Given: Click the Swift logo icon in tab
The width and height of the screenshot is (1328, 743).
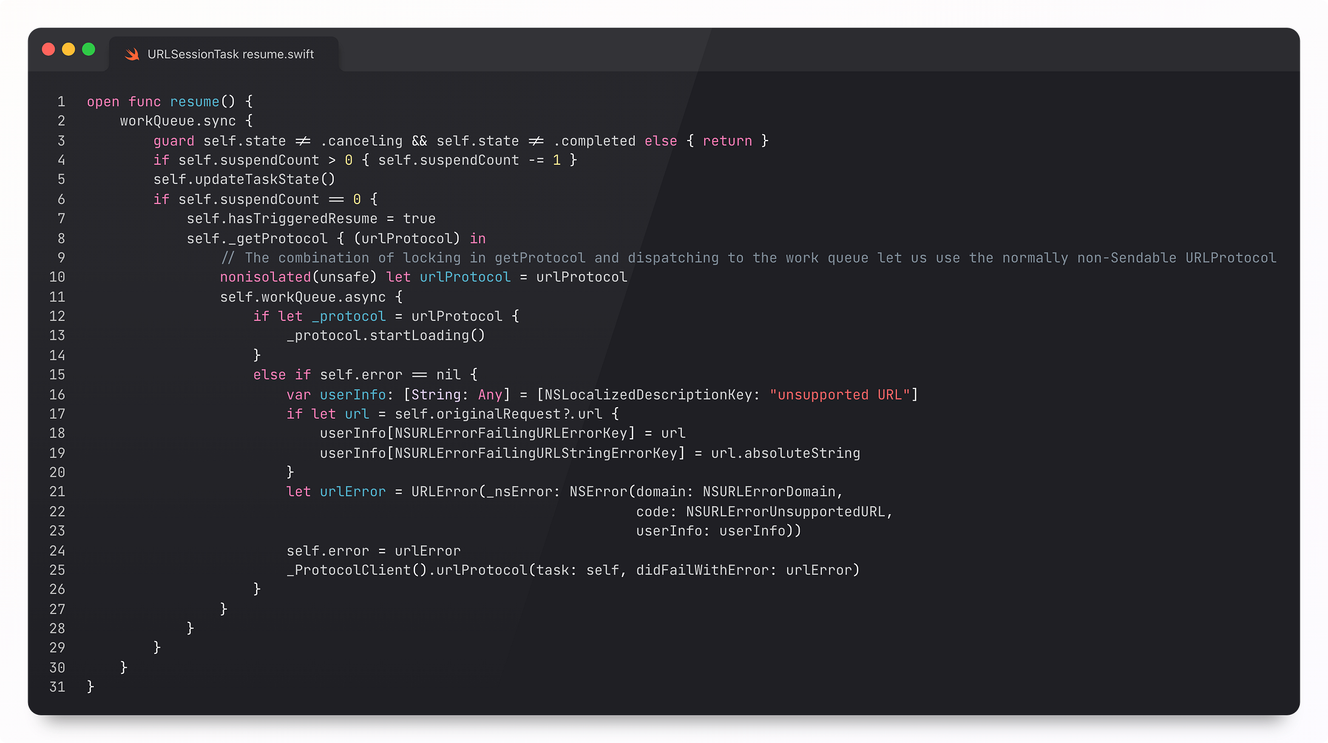Looking at the screenshot, I should pos(132,54).
